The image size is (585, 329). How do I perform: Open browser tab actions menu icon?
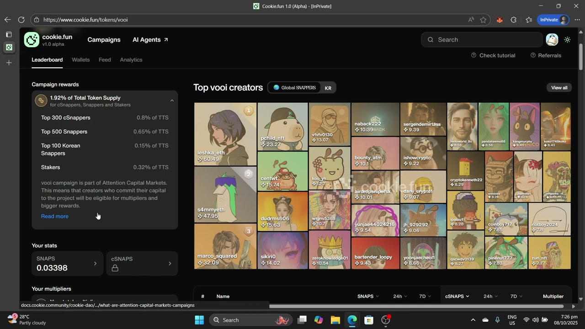coord(9,34)
